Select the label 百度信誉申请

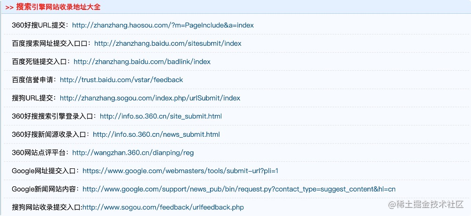click(x=32, y=80)
